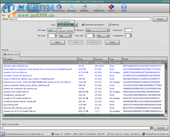Screen dimensions: 170x137
Task: Click the Stop button
Action: click(76, 43)
